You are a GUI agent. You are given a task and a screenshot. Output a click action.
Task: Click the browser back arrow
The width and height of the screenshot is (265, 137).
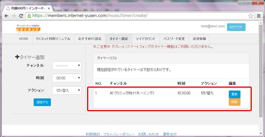(6, 16)
